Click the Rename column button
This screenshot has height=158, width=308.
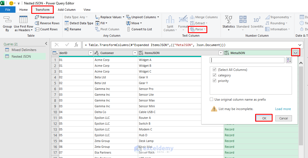pos(73,29)
